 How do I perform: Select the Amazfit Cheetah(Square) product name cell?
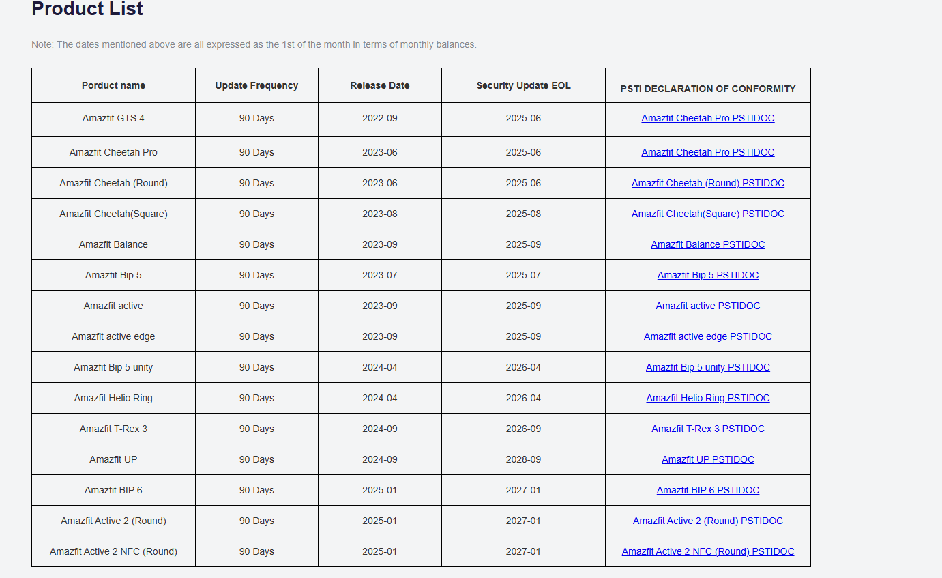point(113,214)
